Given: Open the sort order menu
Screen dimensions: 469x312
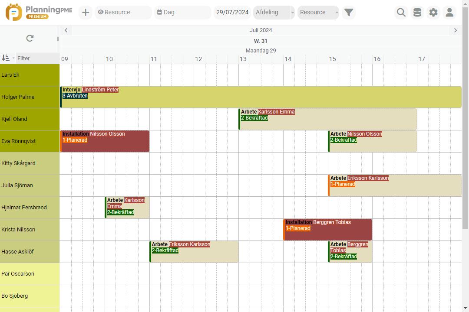Looking at the screenshot, I should point(8,58).
